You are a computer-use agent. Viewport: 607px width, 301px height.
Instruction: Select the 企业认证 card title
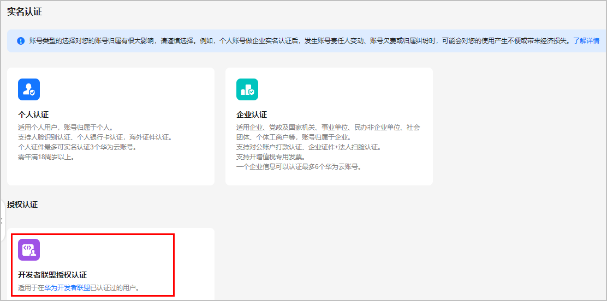coord(252,115)
